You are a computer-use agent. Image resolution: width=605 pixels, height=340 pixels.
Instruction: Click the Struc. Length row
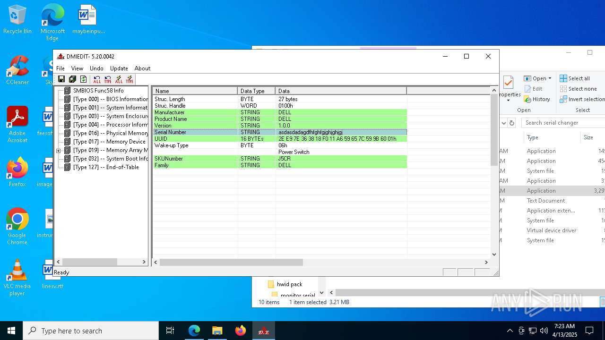click(x=280, y=99)
